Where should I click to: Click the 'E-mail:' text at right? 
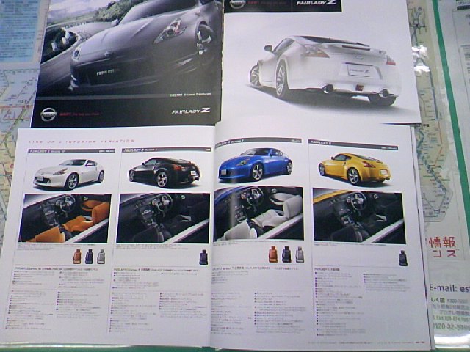(x=443, y=288)
